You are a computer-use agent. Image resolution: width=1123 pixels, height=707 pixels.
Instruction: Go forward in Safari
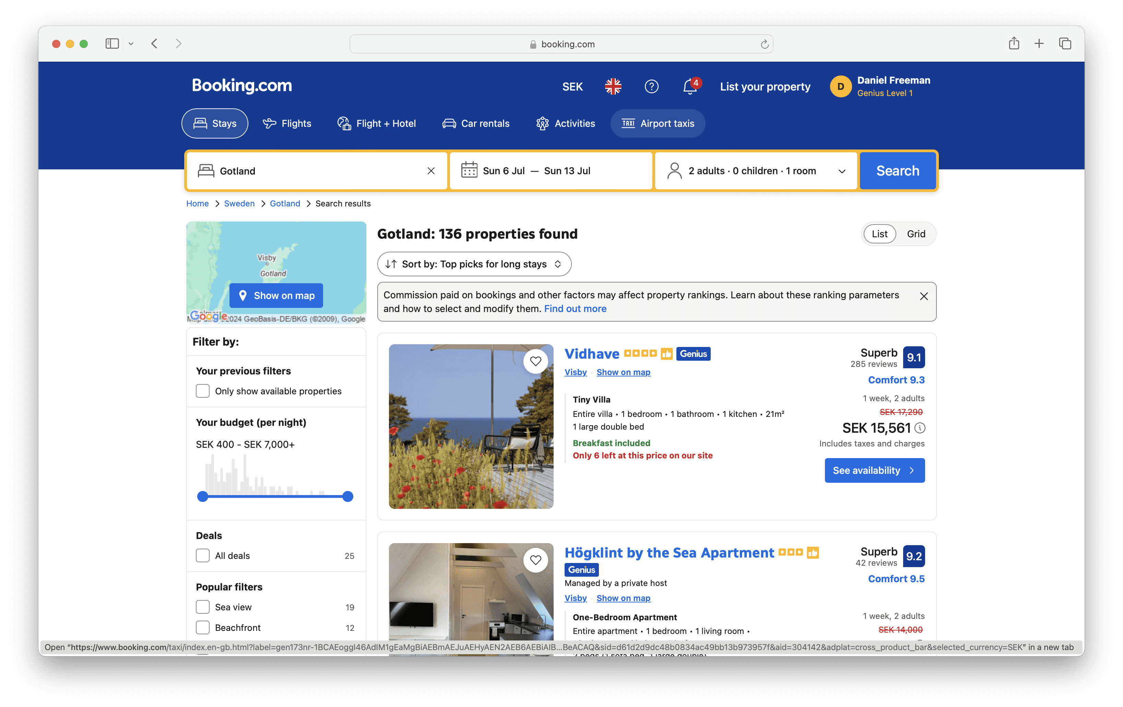tap(179, 43)
